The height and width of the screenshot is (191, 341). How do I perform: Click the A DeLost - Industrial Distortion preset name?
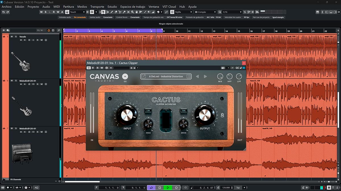[x=166, y=76]
